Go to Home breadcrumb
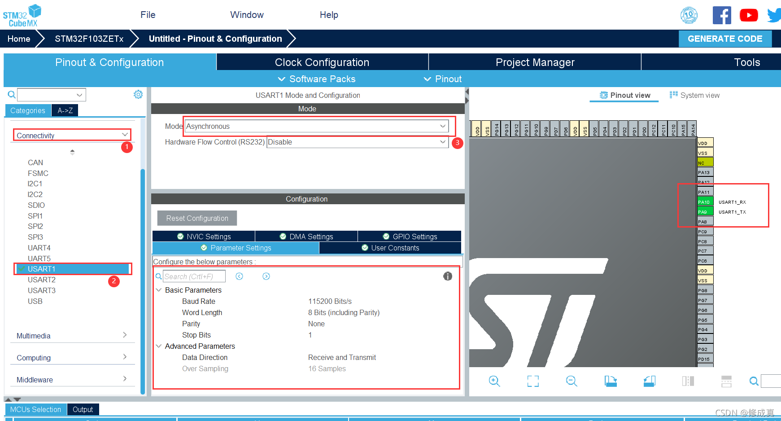The image size is (781, 421). click(x=19, y=39)
